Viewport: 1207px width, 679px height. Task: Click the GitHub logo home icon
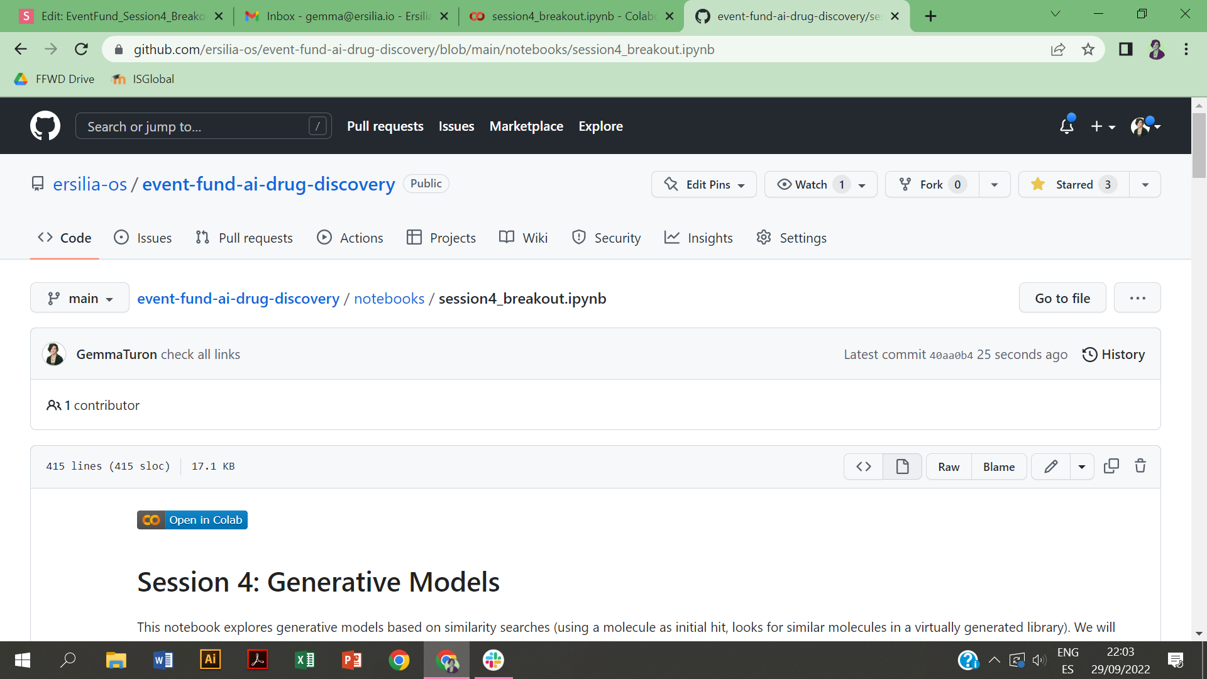[x=45, y=126]
